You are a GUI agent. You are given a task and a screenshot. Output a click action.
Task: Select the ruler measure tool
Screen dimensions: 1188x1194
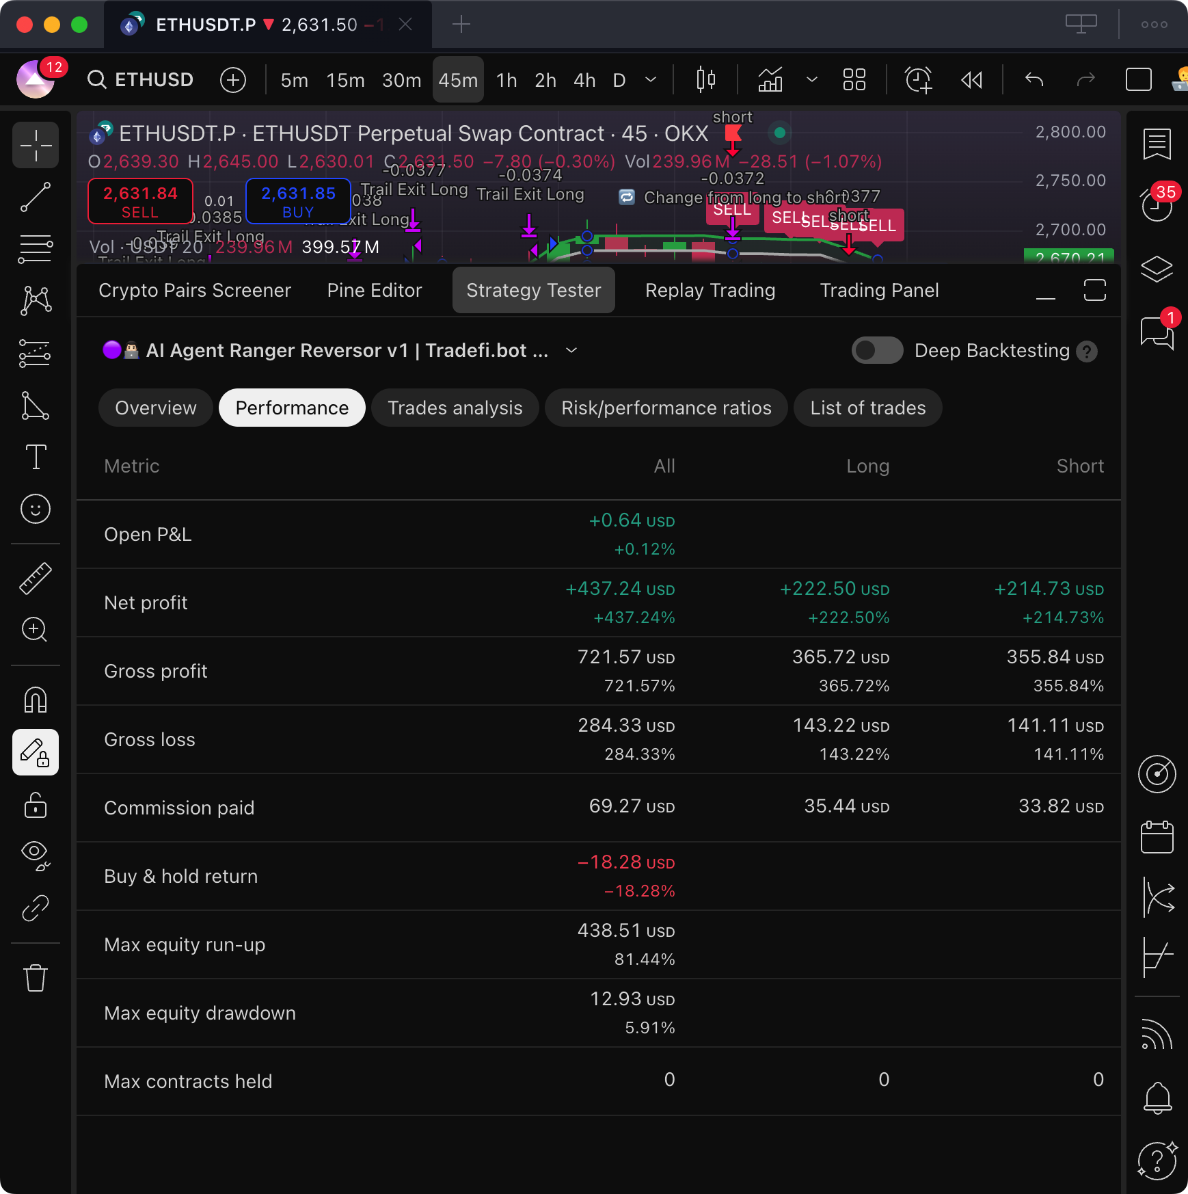click(36, 578)
